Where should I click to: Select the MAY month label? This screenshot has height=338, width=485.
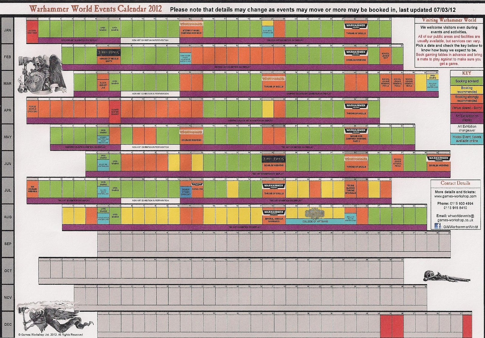(x=7, y=137)
